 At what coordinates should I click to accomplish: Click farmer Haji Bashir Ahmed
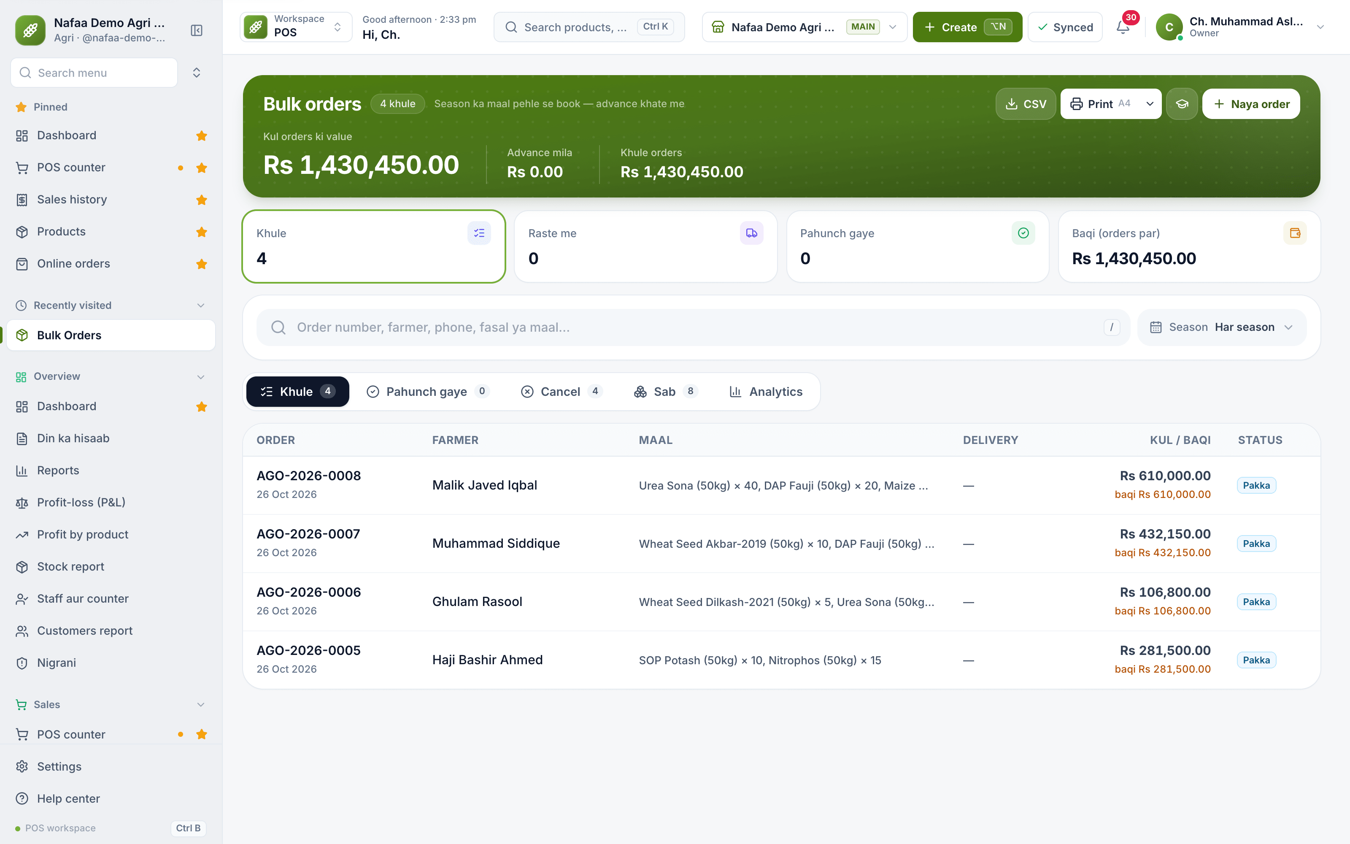click(487, 660)
